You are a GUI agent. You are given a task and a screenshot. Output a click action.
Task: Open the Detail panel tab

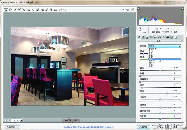[x=147, y=37]
